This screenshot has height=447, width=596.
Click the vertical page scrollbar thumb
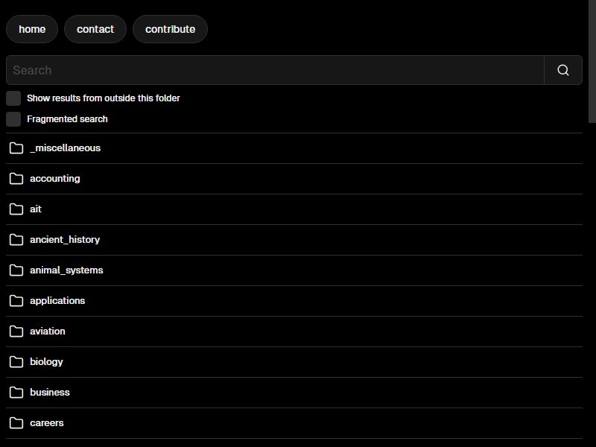pos(592,61)
